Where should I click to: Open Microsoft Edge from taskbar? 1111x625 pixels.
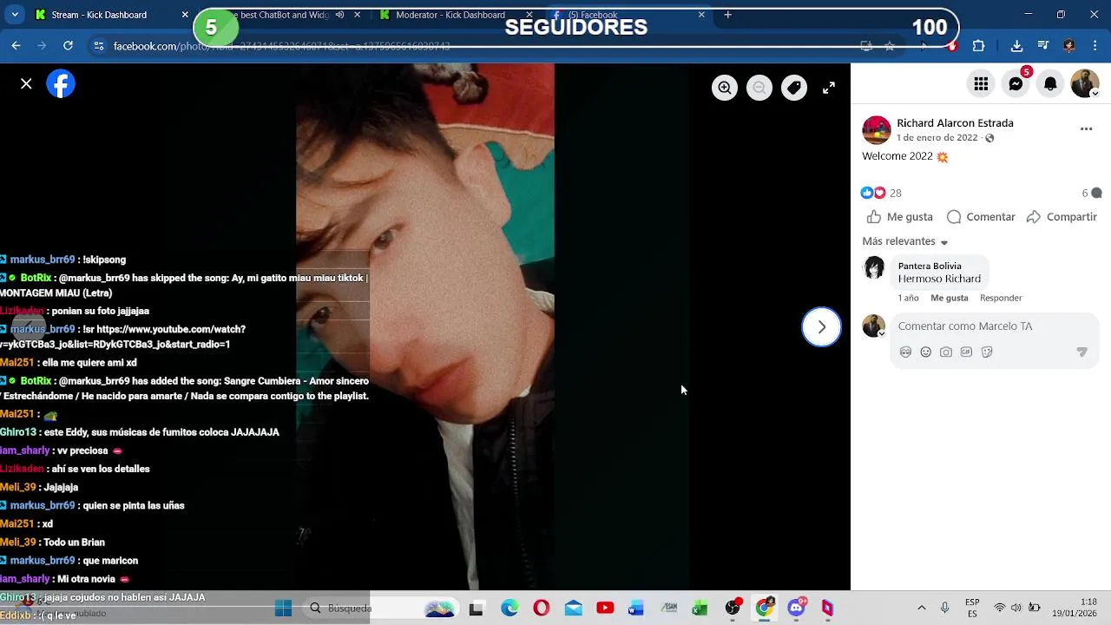[509, 609]
